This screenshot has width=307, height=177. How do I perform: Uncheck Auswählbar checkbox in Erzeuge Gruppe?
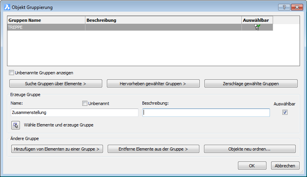(x=285, y=112)
